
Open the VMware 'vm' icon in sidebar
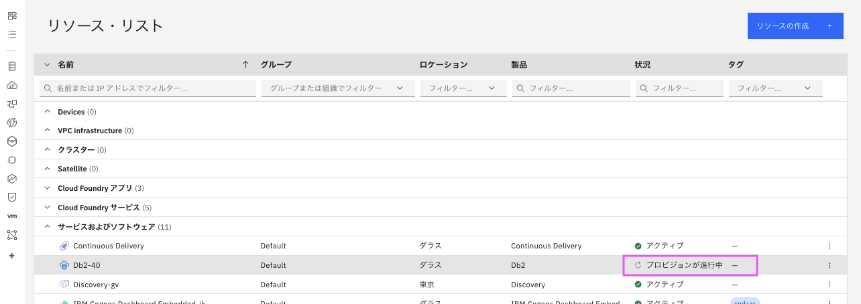(x=12, y=216)
